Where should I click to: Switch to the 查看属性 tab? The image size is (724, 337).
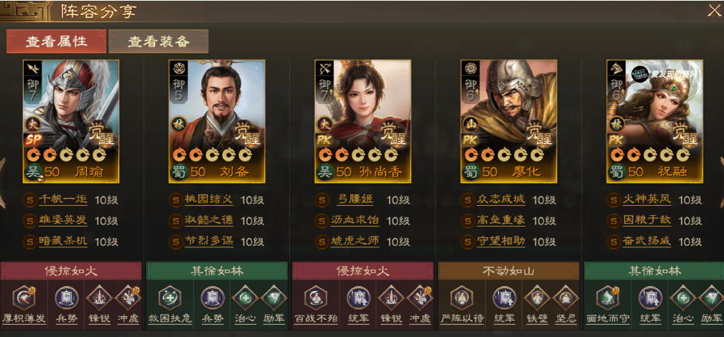tap(57, 42)
